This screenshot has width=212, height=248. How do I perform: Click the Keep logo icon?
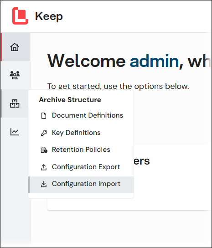(x=20, y=16)
